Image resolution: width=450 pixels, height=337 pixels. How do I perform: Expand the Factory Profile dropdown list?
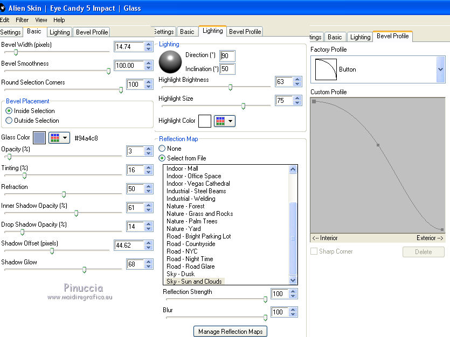(x=440, y=69)
